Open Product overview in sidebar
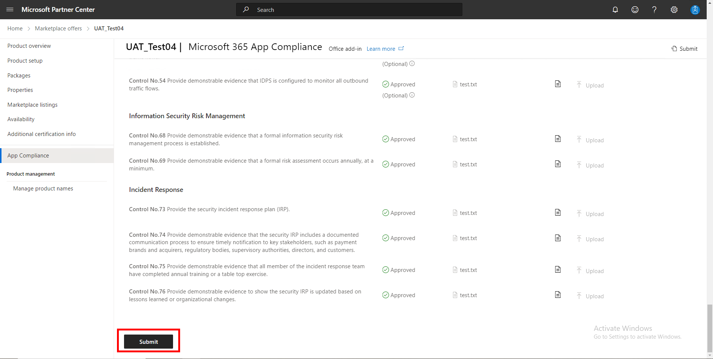The height and width of the screenshot is (359, 713). pyautogui.click(x=29, y=46)
